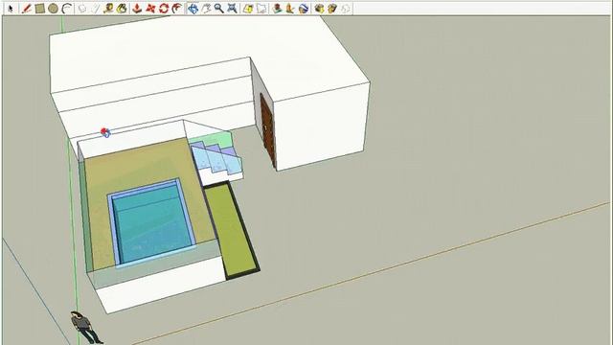The image size is (613, 345).
Task: Choose the Select arrow tool
Action: tap(11, 9)
